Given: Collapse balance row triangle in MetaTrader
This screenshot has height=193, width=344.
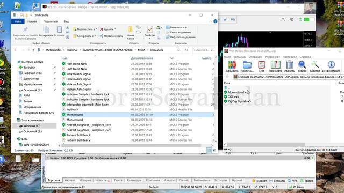Looking at the screenshot, I should click(x=47, y=158).
